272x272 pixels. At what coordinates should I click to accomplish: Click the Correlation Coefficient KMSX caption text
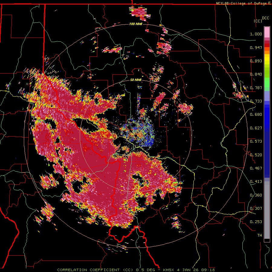pyautogui.click(x=136, y=270)
